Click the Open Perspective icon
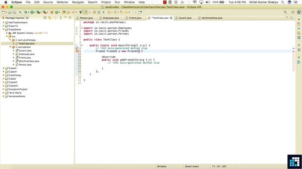This screenshot has height=169, width=302. click(293, 12)
